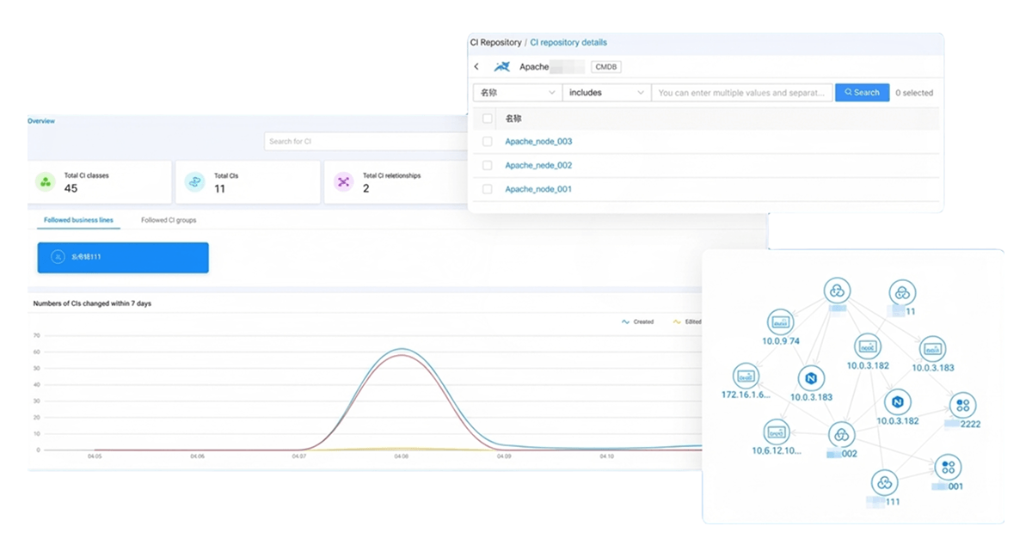Switch to Followed business lines tab
The width and height of the screenshot is (1032, 557).
(x=78, y=220)
